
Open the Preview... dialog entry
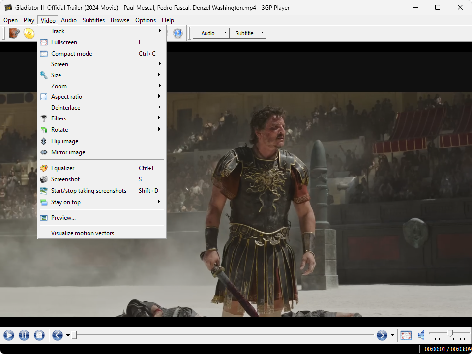(63, 218)
